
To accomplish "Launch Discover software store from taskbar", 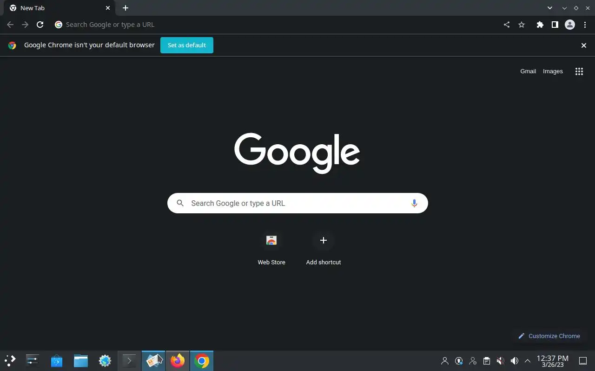I will coord(57,361).
